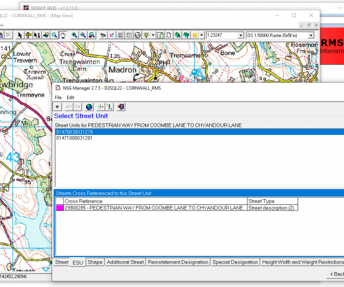Viewport: 344px width, 287px height.
Task: Click the Street Type column header
Action: tap(260, 201)
